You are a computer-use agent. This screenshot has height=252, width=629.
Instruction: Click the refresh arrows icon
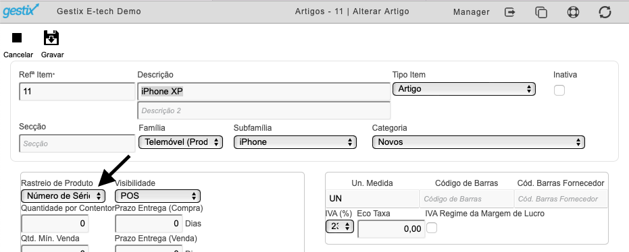(x=605, y=12)
